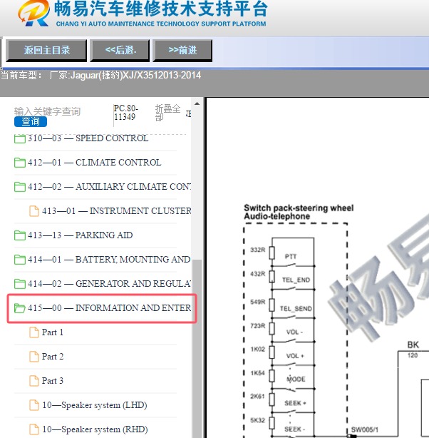Click the TEL_SEND switch label in the diagram
This screenshot has height=438, width=429.
[x=296, y=308]
